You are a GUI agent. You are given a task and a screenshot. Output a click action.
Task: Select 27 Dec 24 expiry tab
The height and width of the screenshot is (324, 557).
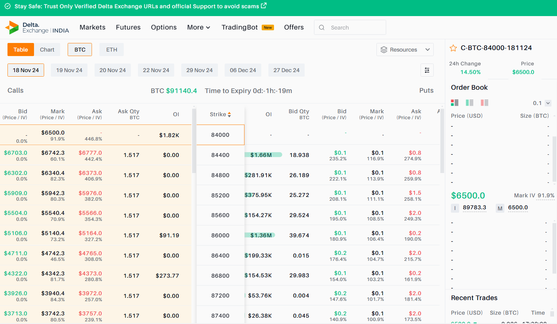tap(286, 70)
